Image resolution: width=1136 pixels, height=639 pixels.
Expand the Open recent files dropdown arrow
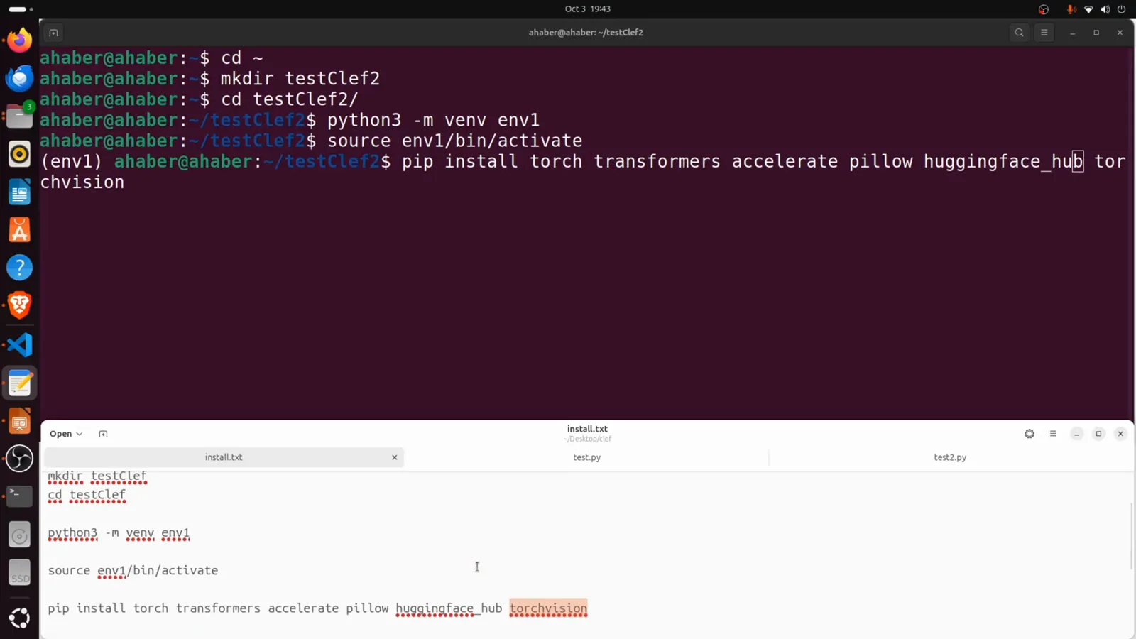[80, 434]
